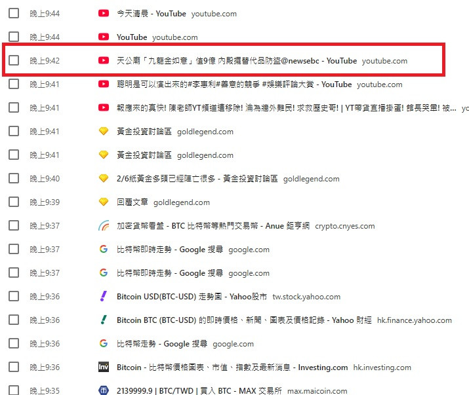The image size is (469, 395).
Task: Open 天公廟「九龍金如意」值9億 video link
Action: [237, 61]
